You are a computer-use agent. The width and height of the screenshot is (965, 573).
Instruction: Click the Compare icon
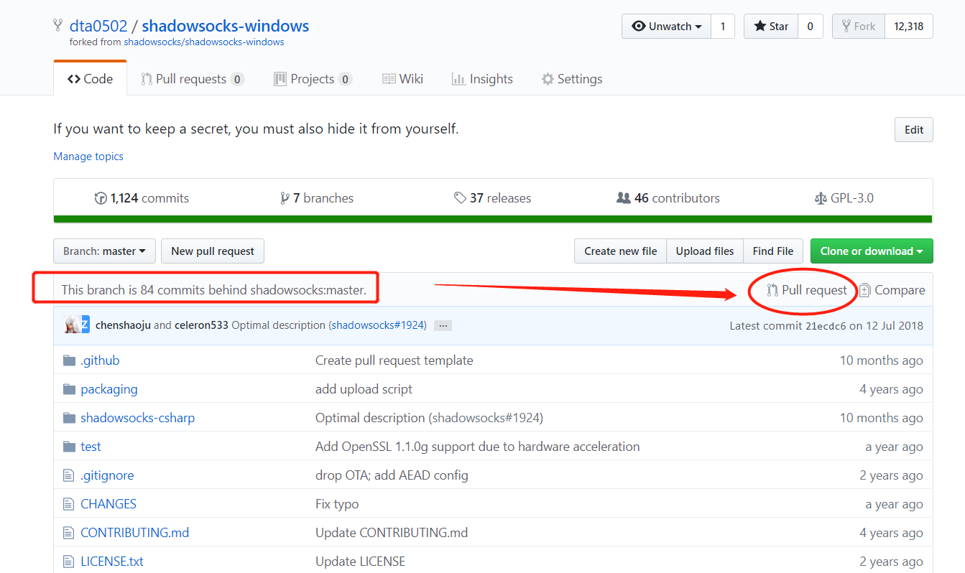tap(864, 290)
